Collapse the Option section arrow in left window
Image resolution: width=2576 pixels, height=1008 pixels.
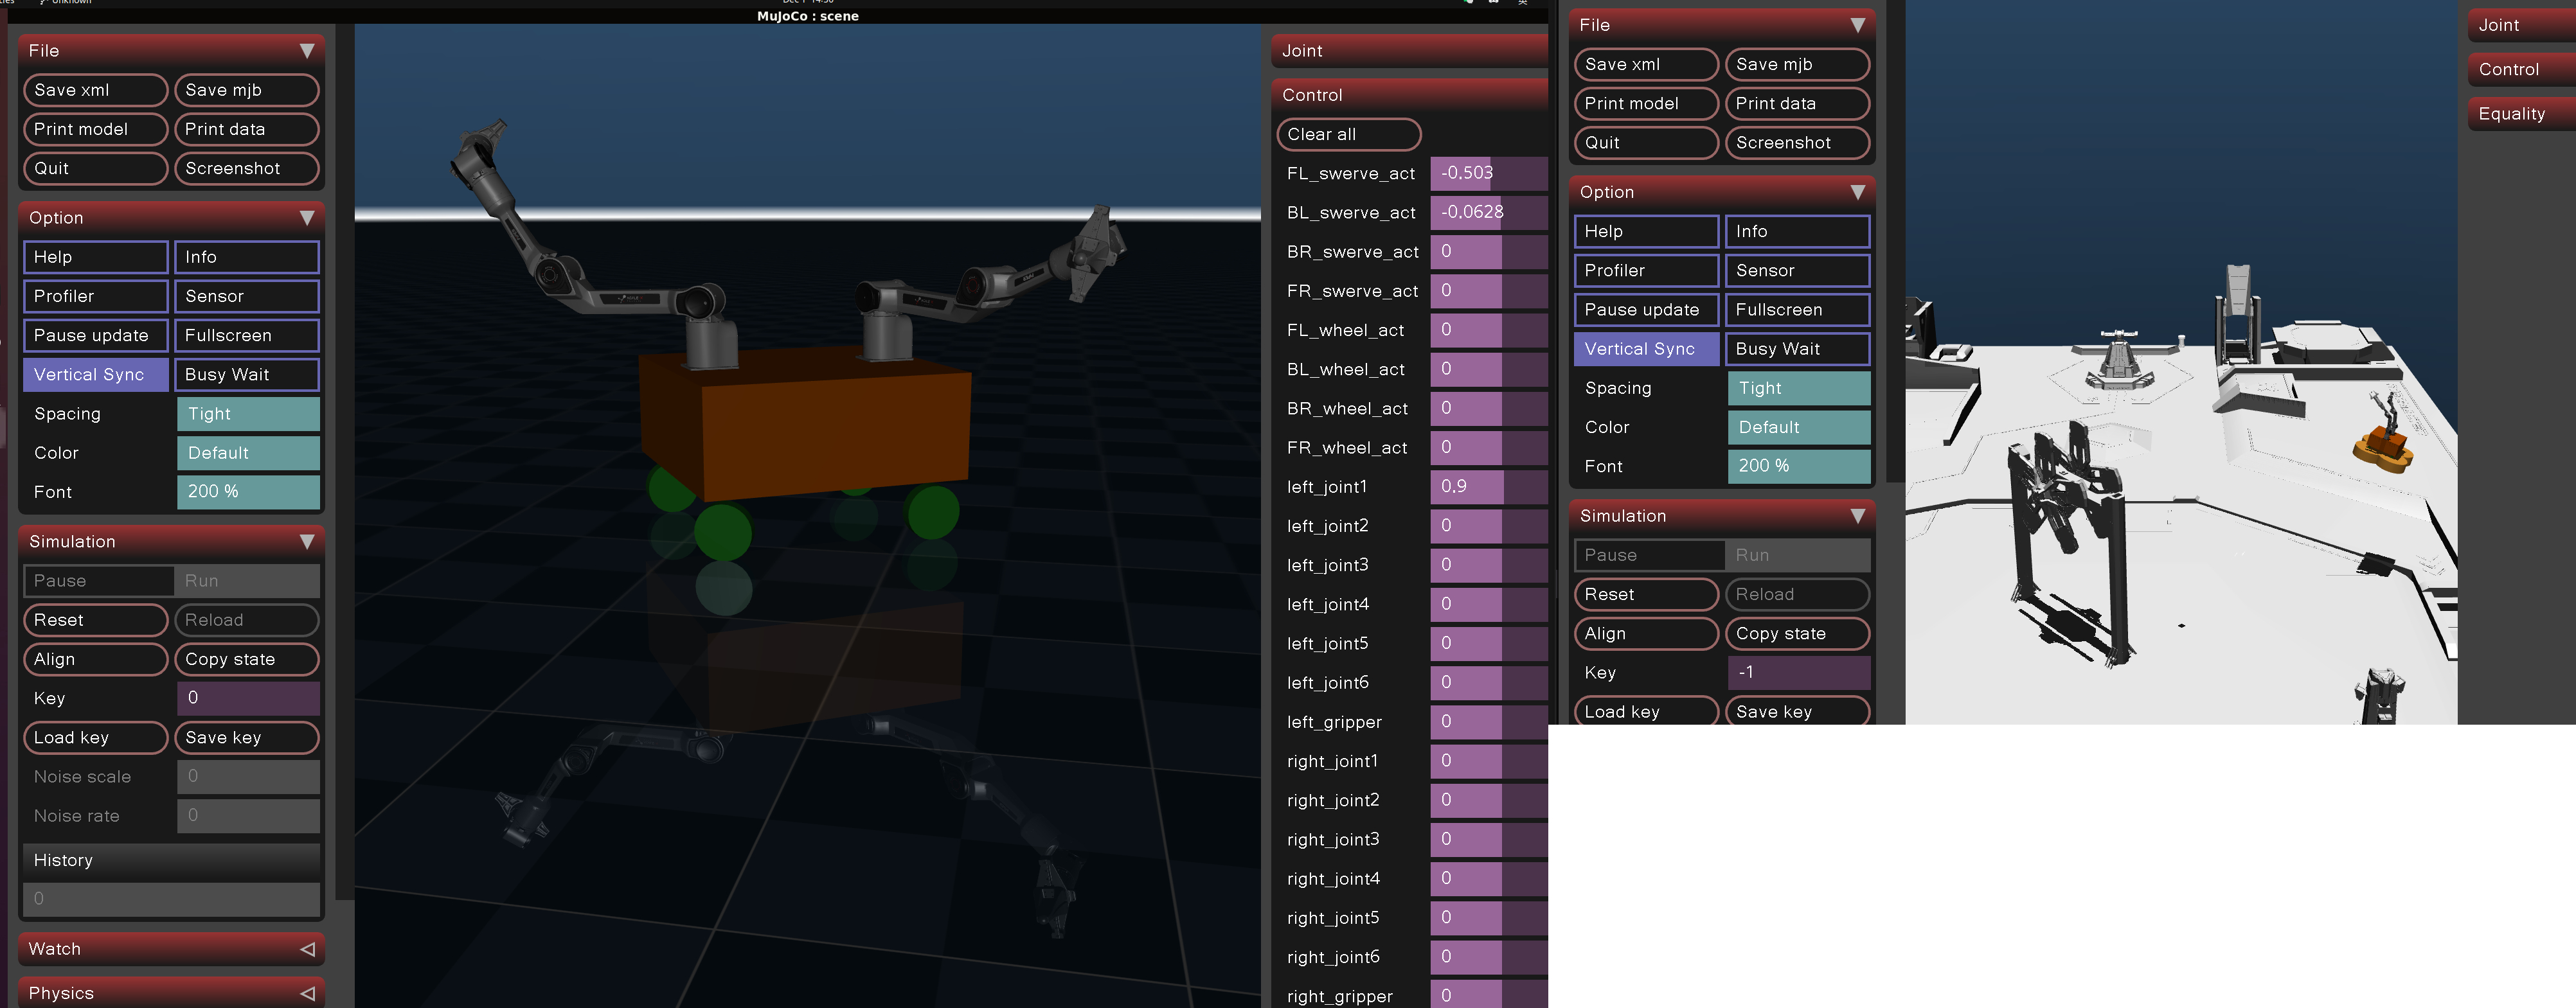[307, 218]
